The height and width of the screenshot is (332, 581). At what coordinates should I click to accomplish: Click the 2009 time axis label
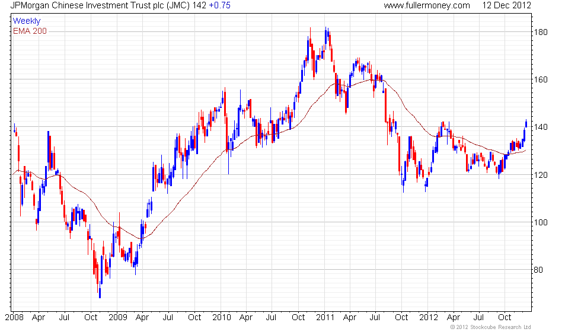coord(118,317)
